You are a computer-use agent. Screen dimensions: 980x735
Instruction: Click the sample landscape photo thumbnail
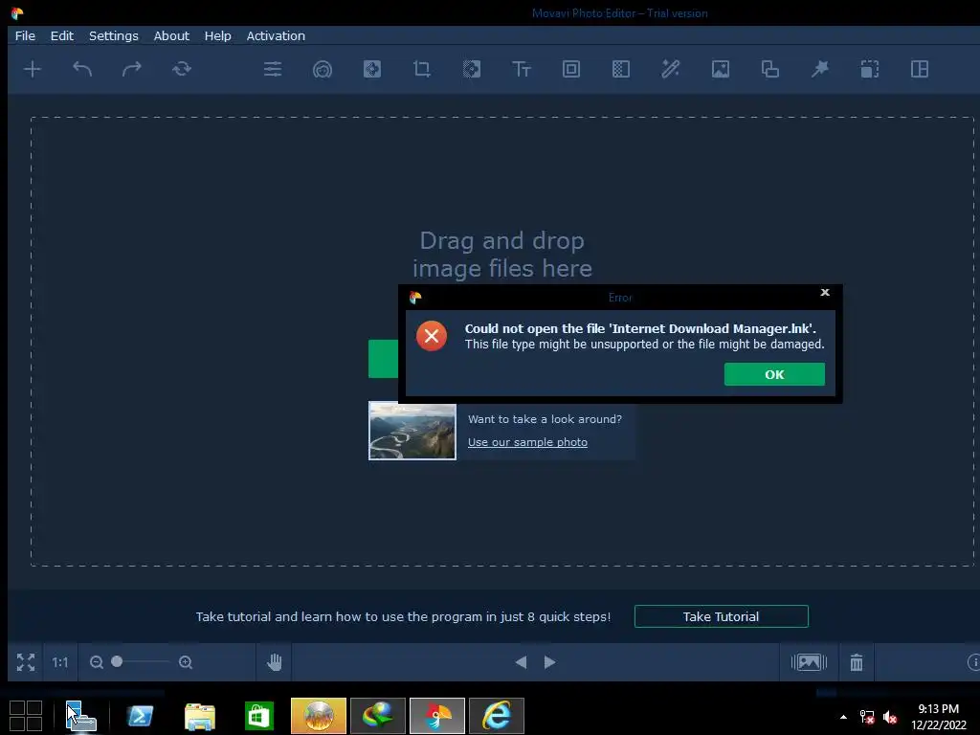tap(412, 431)
